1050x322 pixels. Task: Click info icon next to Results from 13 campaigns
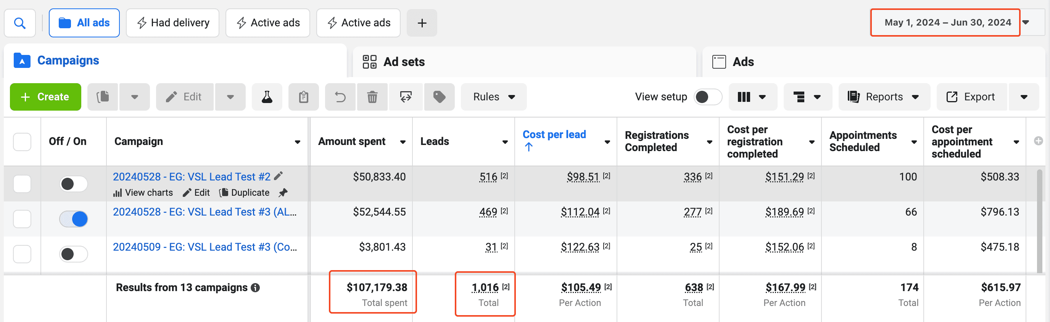click(256, 288)
